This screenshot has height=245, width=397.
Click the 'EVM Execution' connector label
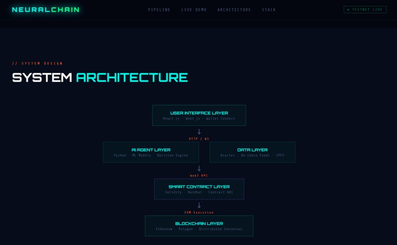pos(199,213)
